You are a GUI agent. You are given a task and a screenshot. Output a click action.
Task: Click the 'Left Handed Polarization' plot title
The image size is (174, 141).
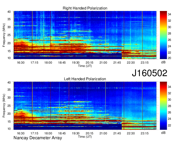[x=85, y=79]
